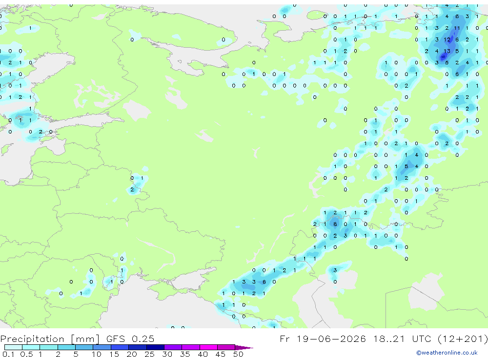Viewport: 488px width, 357px height.
Task: Click the 2–5 mm legend color swatch
Action: tap(66, 347)
